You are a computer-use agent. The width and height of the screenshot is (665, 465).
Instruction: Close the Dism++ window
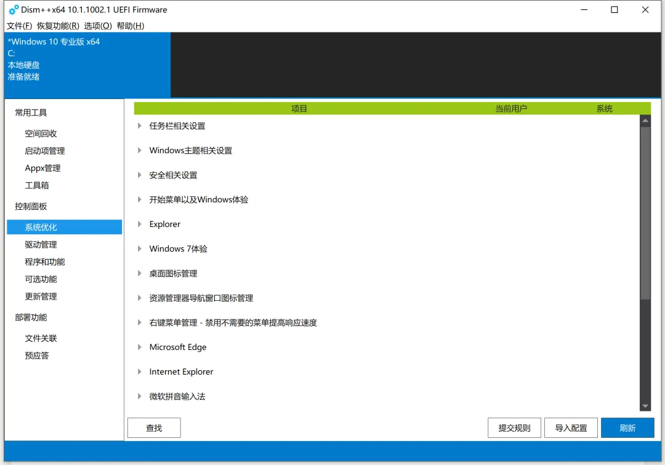click(645, 9)
